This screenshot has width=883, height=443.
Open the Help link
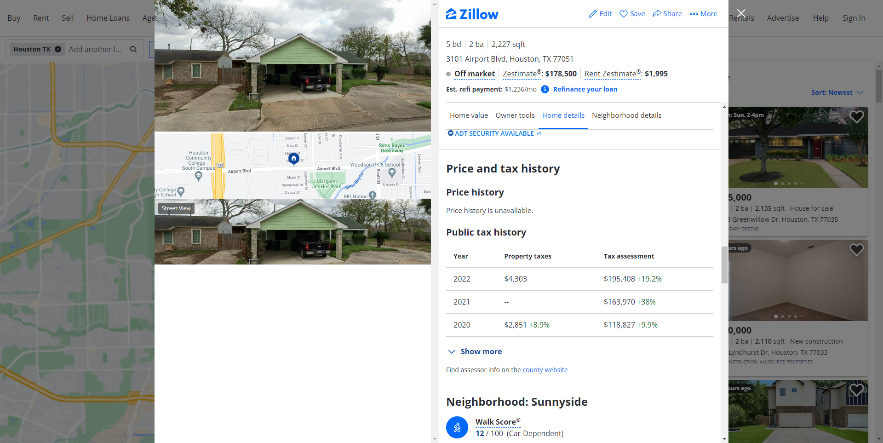click(820, 18)
